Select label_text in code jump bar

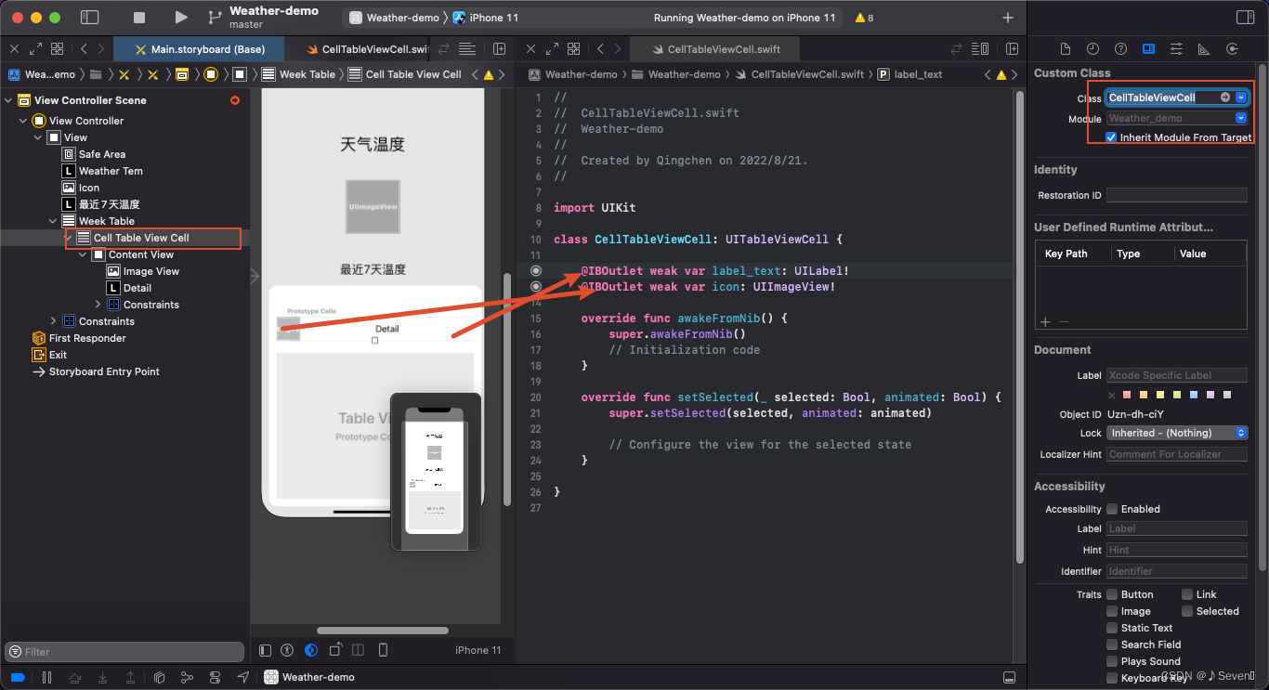[909, 74]
